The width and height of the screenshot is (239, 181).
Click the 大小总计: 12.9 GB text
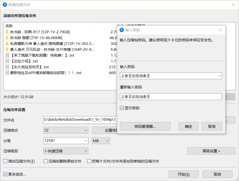(18, 97)
